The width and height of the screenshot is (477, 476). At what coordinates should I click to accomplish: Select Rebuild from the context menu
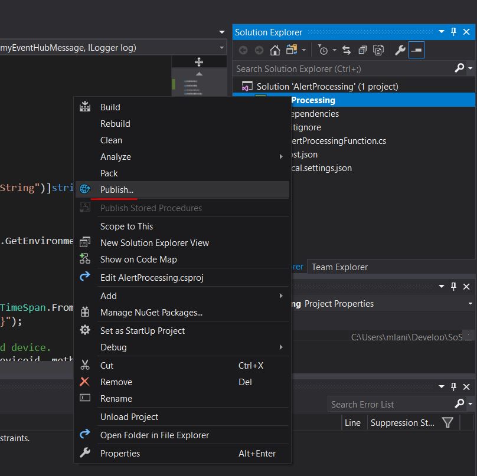click(x=182, y=124)
